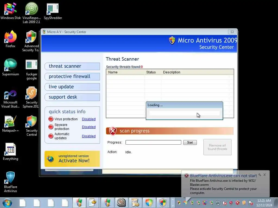This screenshot has width=278, height=208.
Task: Click the Loading dialog progress bar
Action: 184,113
